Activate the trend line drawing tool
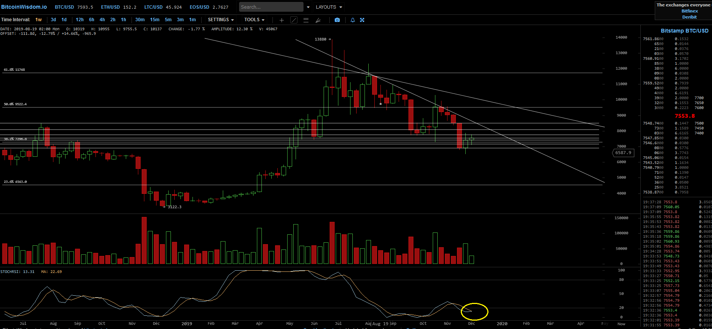The image size is (712, 329). point(294,20)
